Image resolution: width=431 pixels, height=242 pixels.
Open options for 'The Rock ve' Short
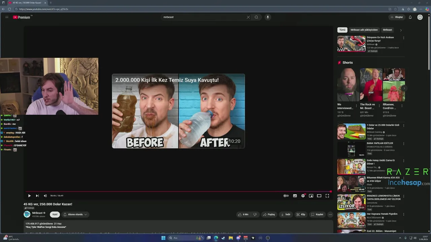379,106
